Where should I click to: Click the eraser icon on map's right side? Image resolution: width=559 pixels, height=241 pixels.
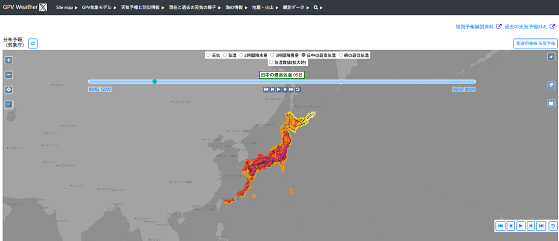(x=551, y=85)
